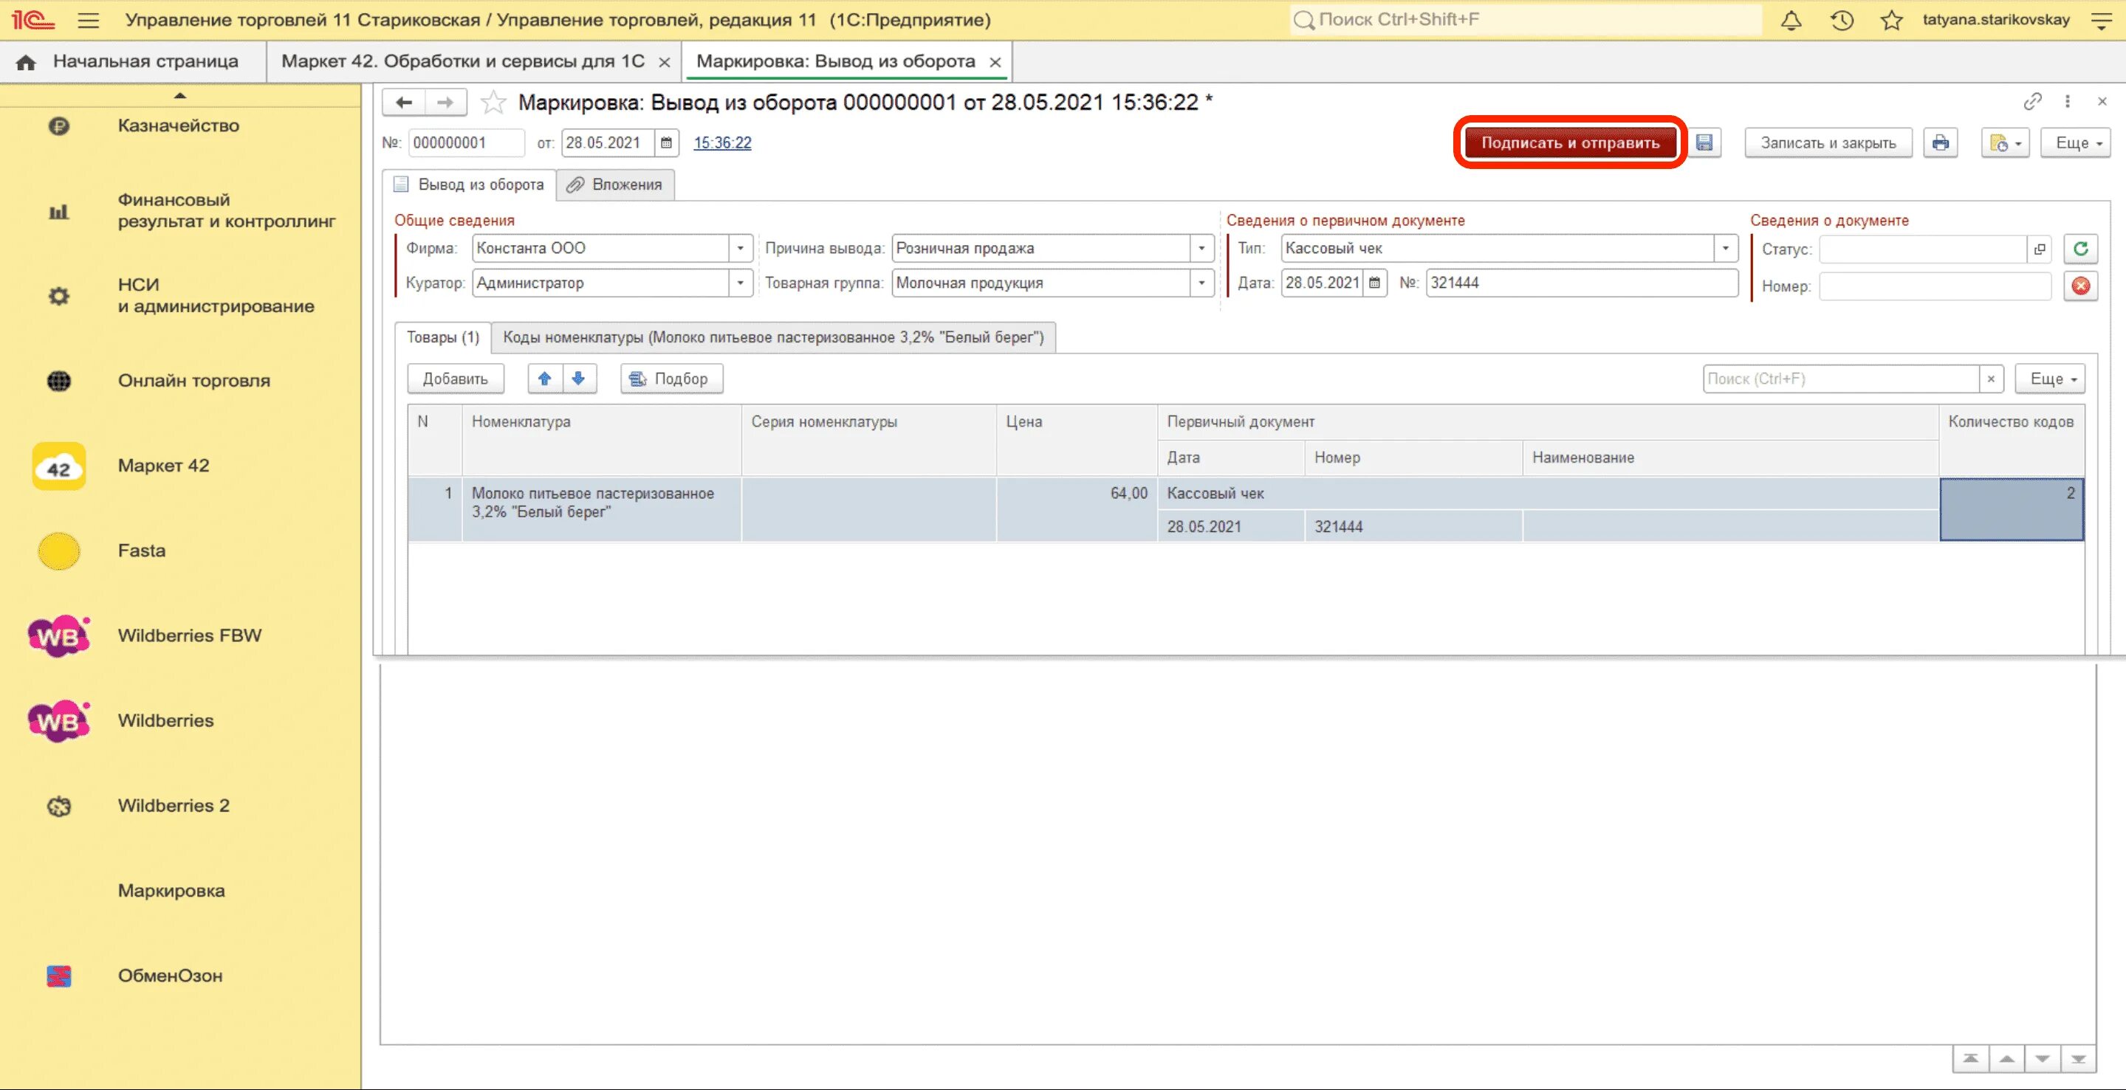This screenshot has height=1090, width=2126.
Task: Open notifications bell icon
Action: (x=1791, y=20)
